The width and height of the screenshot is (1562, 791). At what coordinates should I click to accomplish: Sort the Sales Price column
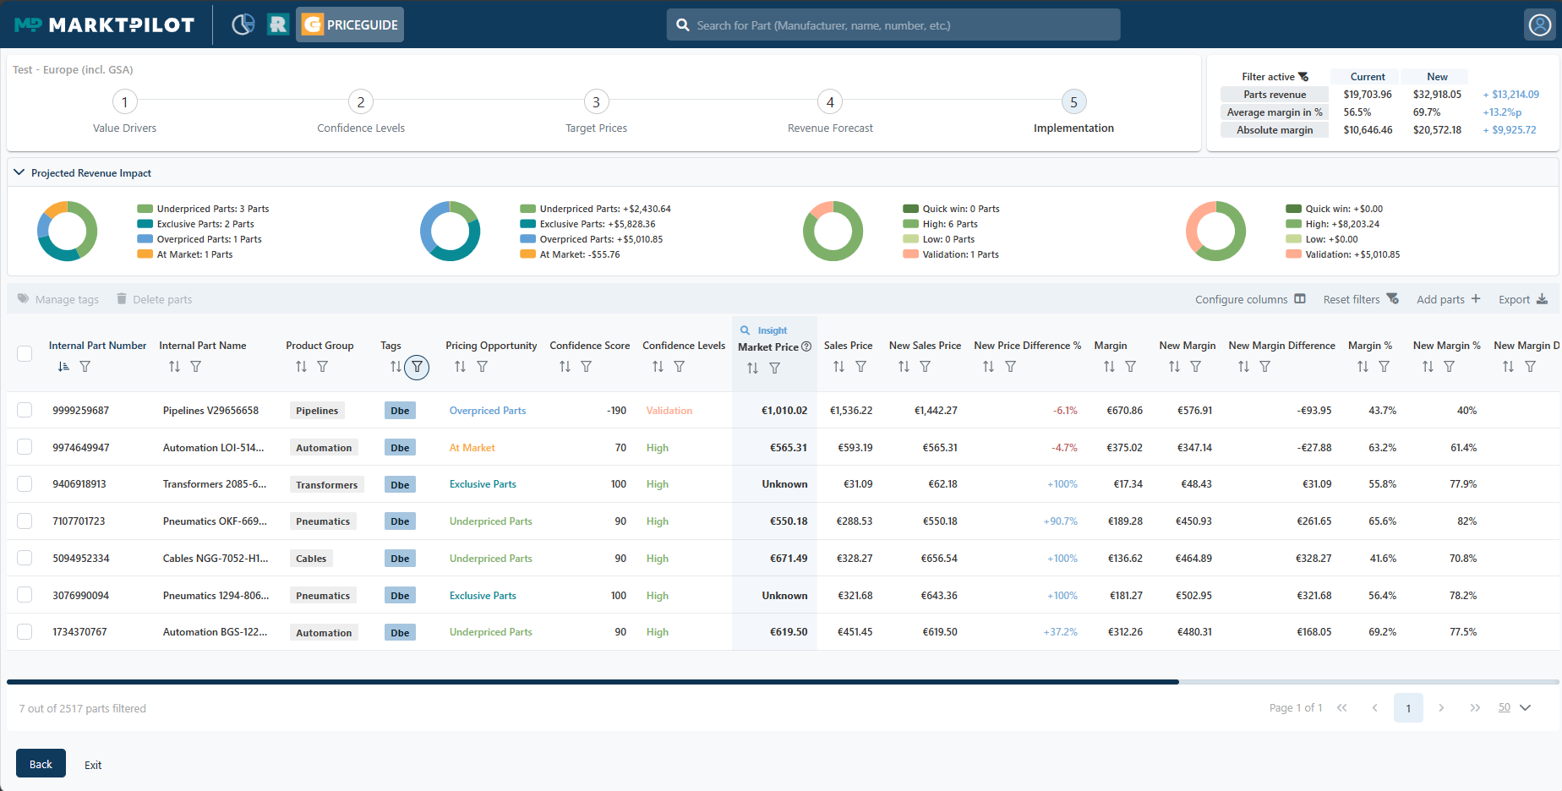[838, 367]
